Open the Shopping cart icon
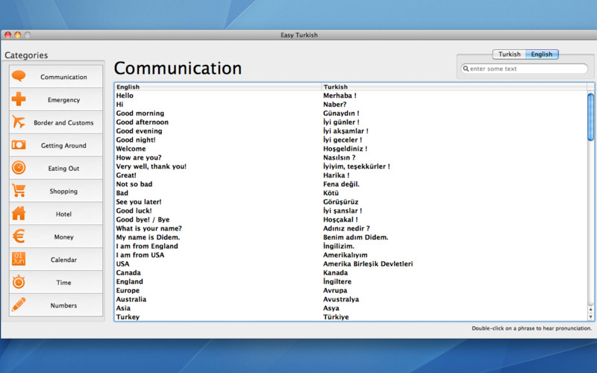Image resolution: width=597 pixels, height=373 pixels. [19, 191]
